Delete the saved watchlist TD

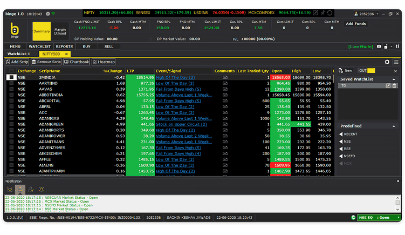tap(394, 85)
